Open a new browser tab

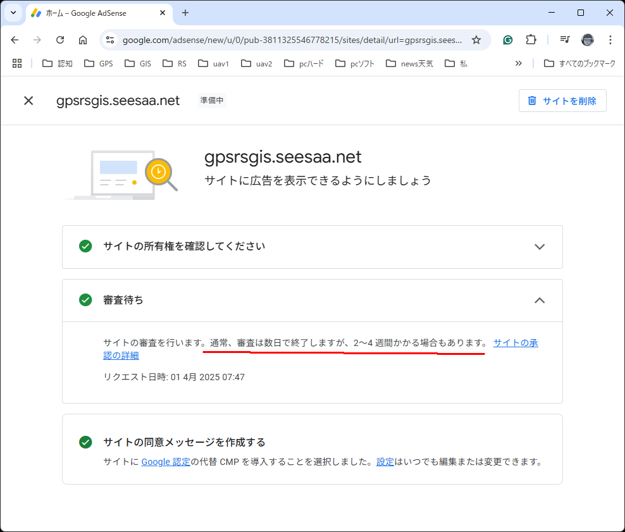tap(185, 13)
